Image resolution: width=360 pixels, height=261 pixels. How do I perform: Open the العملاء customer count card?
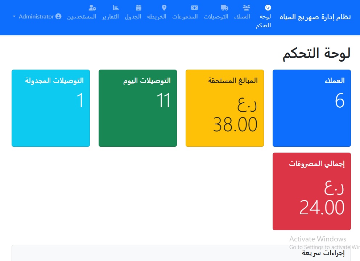311,108
